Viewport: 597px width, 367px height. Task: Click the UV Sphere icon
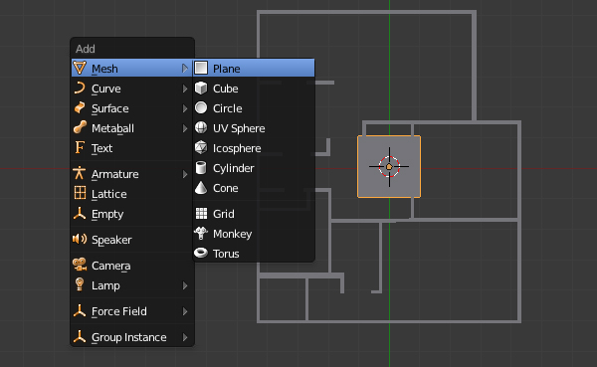(201, 128)
